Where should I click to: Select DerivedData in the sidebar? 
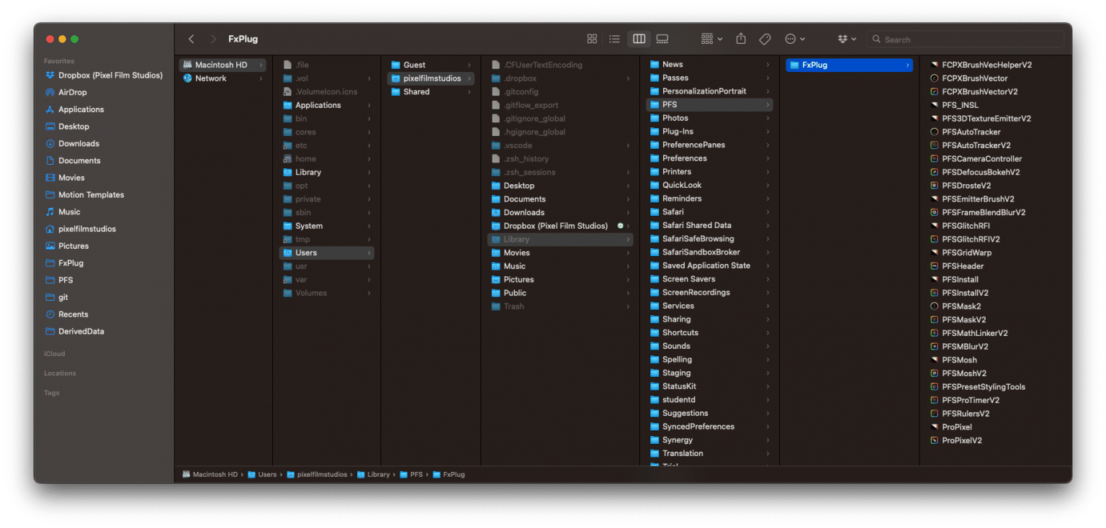pos(75,332)
